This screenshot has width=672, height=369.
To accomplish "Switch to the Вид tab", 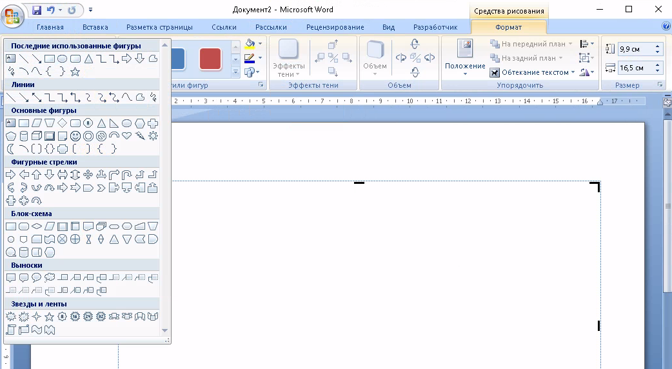I will (389, 27).
